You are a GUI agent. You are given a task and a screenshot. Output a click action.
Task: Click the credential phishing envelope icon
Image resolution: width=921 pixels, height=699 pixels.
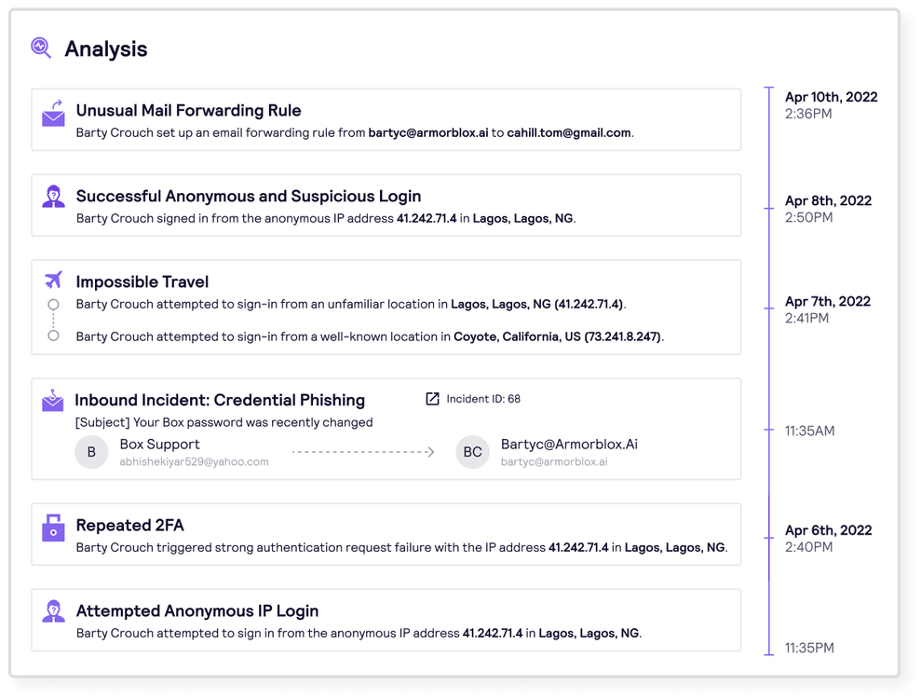coord(53,400)
